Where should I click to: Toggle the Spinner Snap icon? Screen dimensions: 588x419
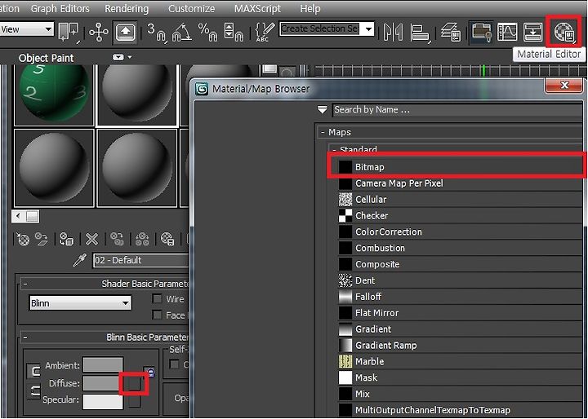pos(234,32)
